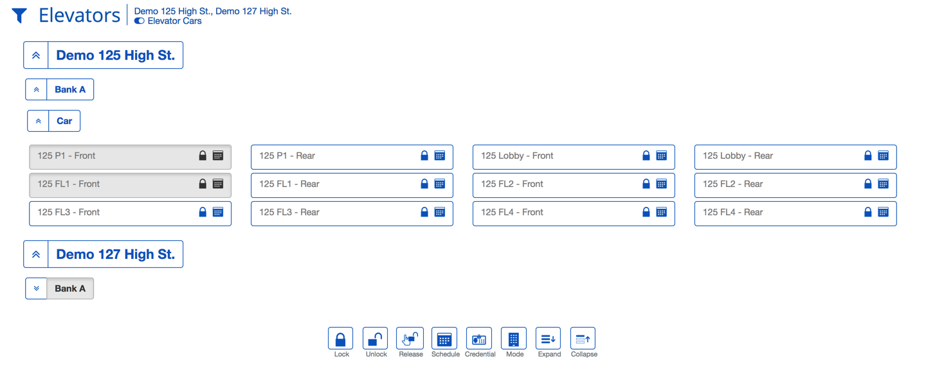Collapse the Car group chevron
Viewport: 926px width, 365px height.
pyautogui.click(x=39, y=121)
